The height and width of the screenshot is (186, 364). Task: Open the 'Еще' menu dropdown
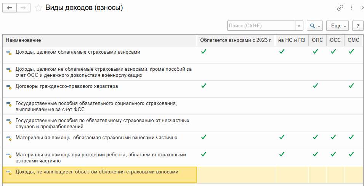[338, 26]
